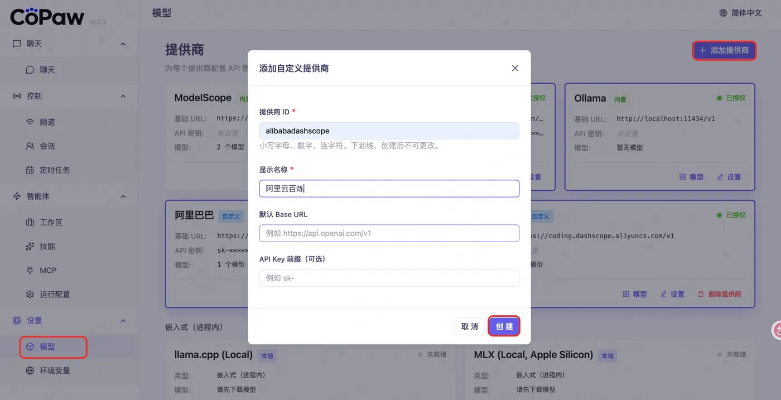
Task: Click 删除提供商 link
Action: (x=720, y=294)
